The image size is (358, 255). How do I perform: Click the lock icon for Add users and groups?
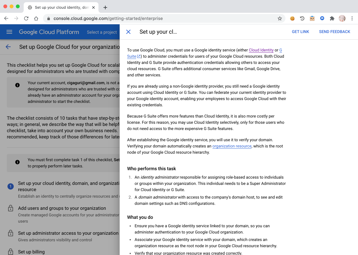[x=11, y=208]
